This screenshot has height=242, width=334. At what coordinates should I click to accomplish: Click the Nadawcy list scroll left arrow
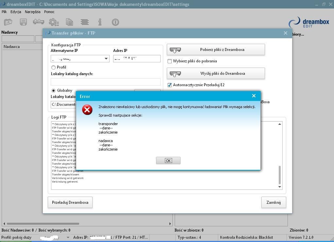click(4, 224)
